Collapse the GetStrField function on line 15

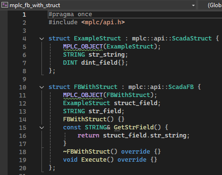pyautogui.click(x=41, y=127)
